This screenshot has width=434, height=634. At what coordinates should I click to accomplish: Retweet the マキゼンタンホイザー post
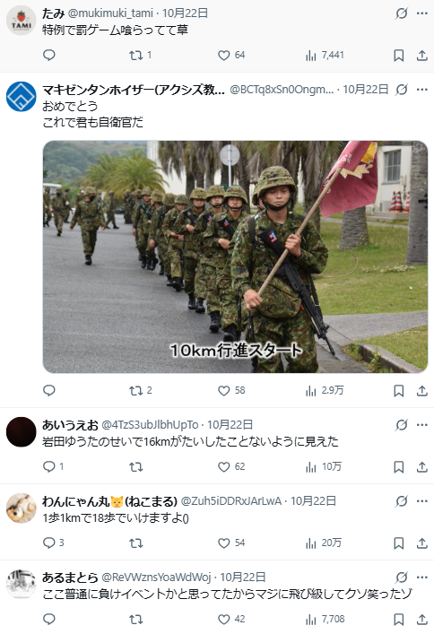[x=141, y=391]
